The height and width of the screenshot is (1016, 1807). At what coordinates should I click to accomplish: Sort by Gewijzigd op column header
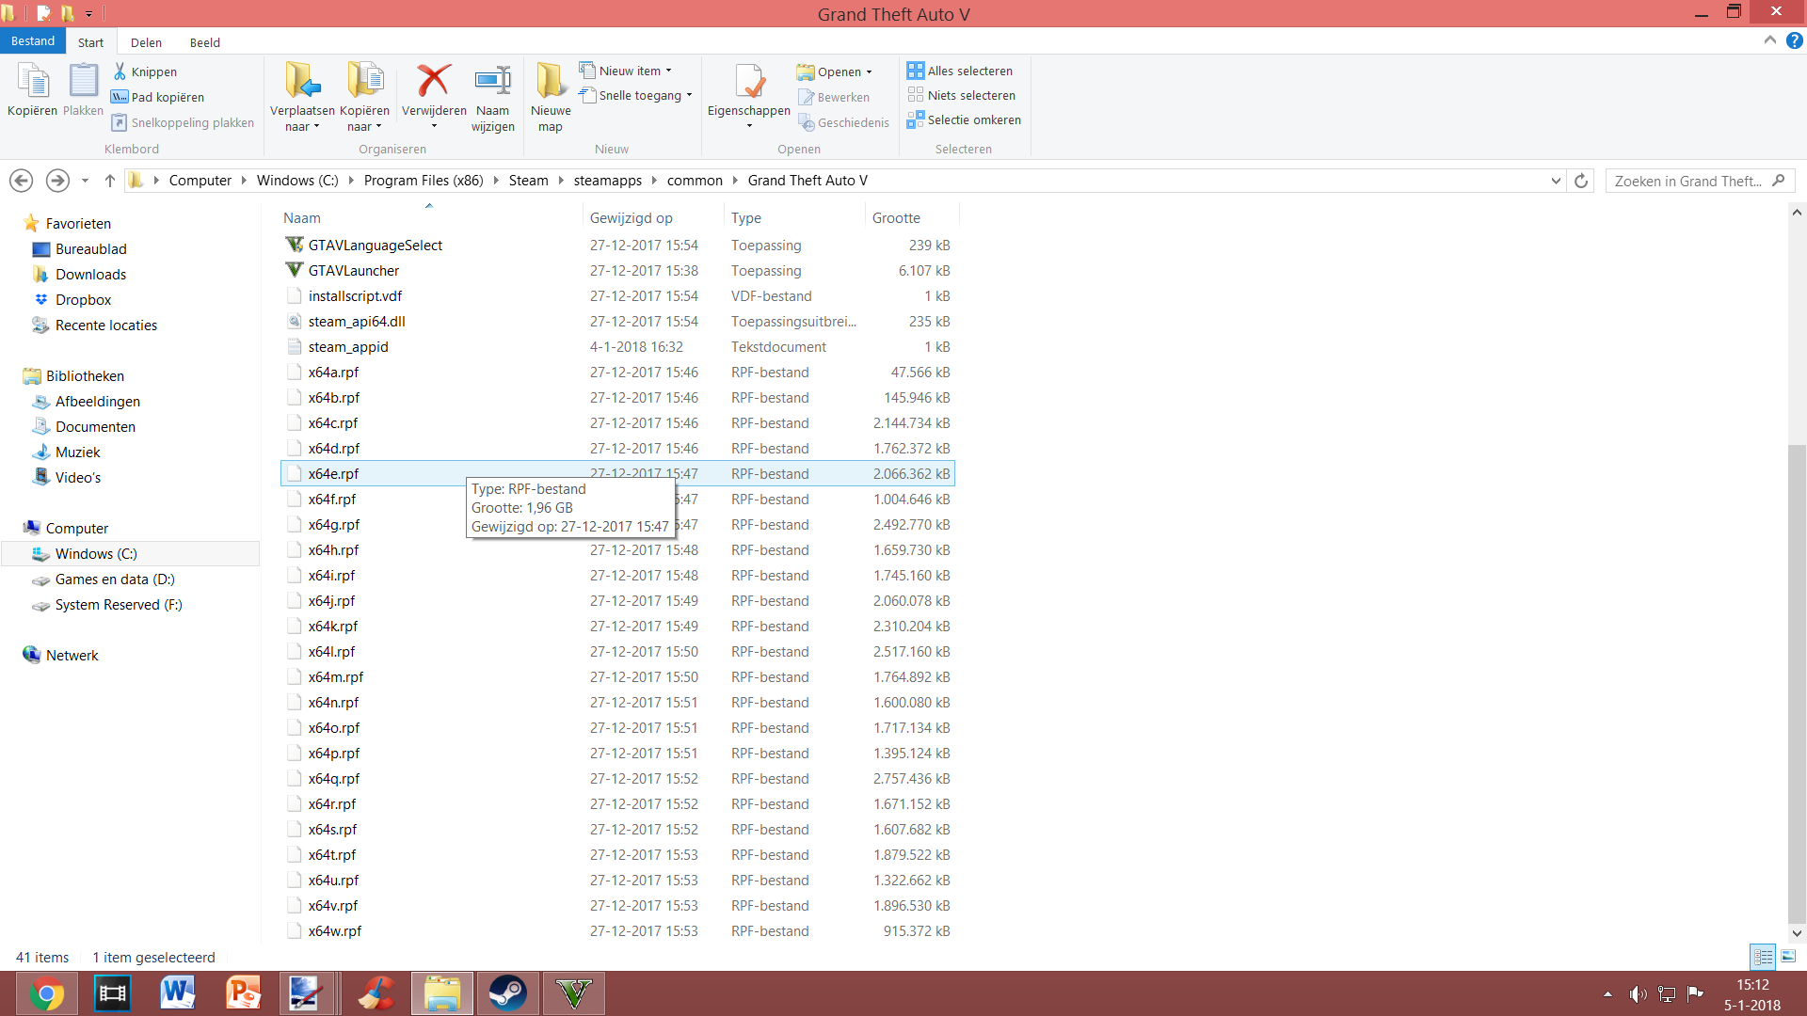[x=653, y=217]
